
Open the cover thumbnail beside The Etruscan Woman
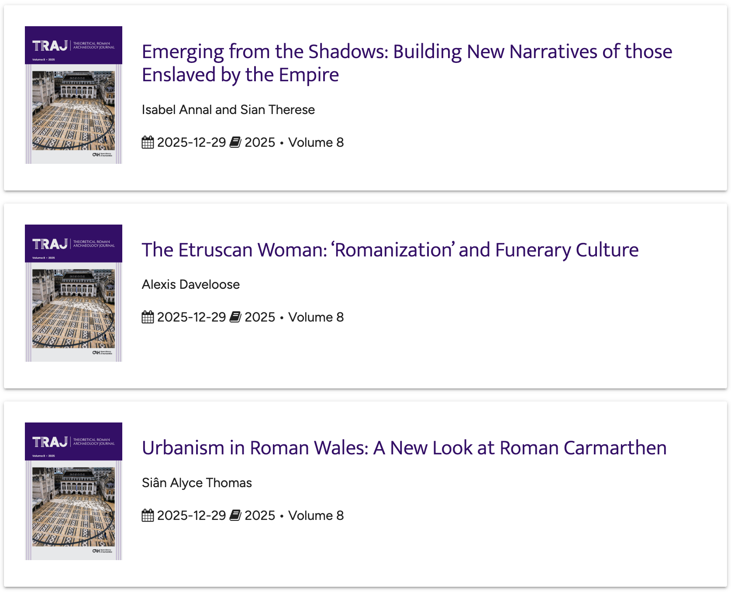click(73, 293)
